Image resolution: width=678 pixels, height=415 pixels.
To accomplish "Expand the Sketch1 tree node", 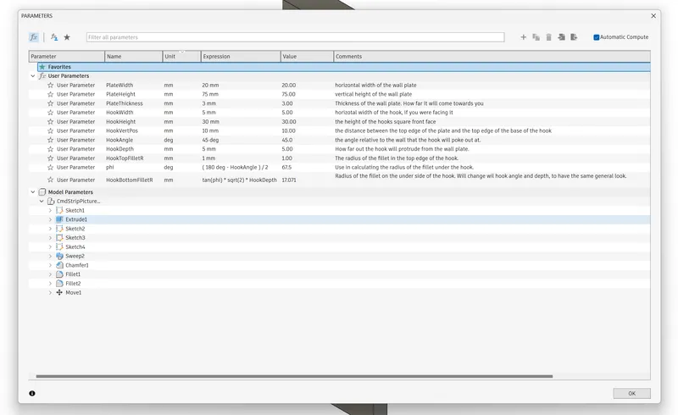I will click(x=50, y=210).
